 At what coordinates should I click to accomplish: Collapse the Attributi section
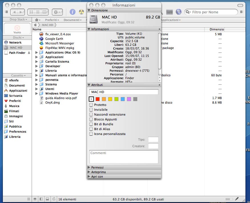click(89, 85)
